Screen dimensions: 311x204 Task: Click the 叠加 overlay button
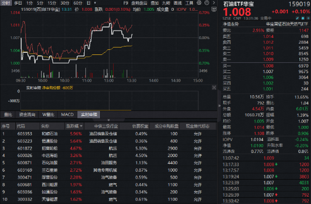tap(154, 3)
